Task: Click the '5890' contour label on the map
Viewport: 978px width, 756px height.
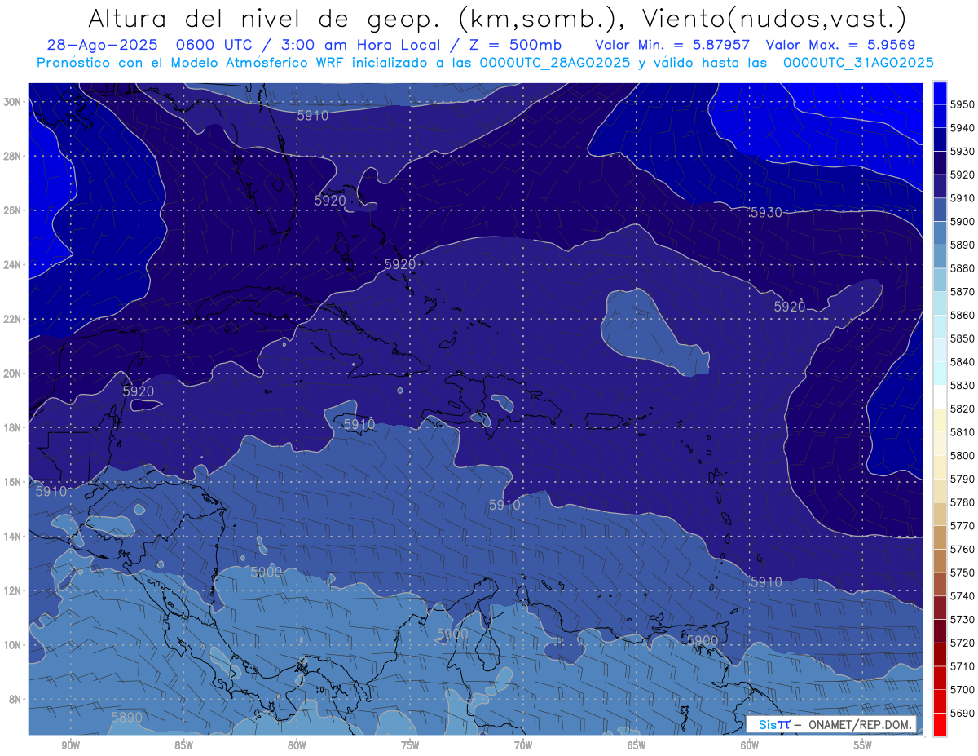Action: (126, 718)
